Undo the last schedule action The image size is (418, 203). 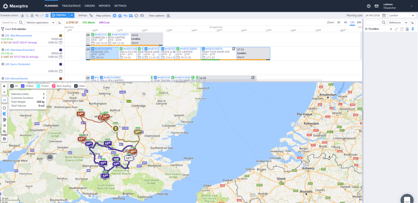point(37,16)
